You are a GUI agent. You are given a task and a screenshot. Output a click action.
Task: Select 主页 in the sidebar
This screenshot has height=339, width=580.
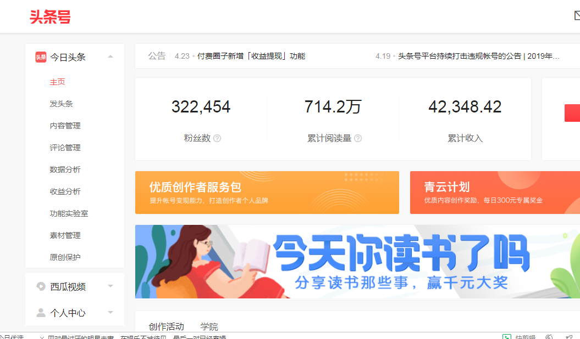click(57, 82)
